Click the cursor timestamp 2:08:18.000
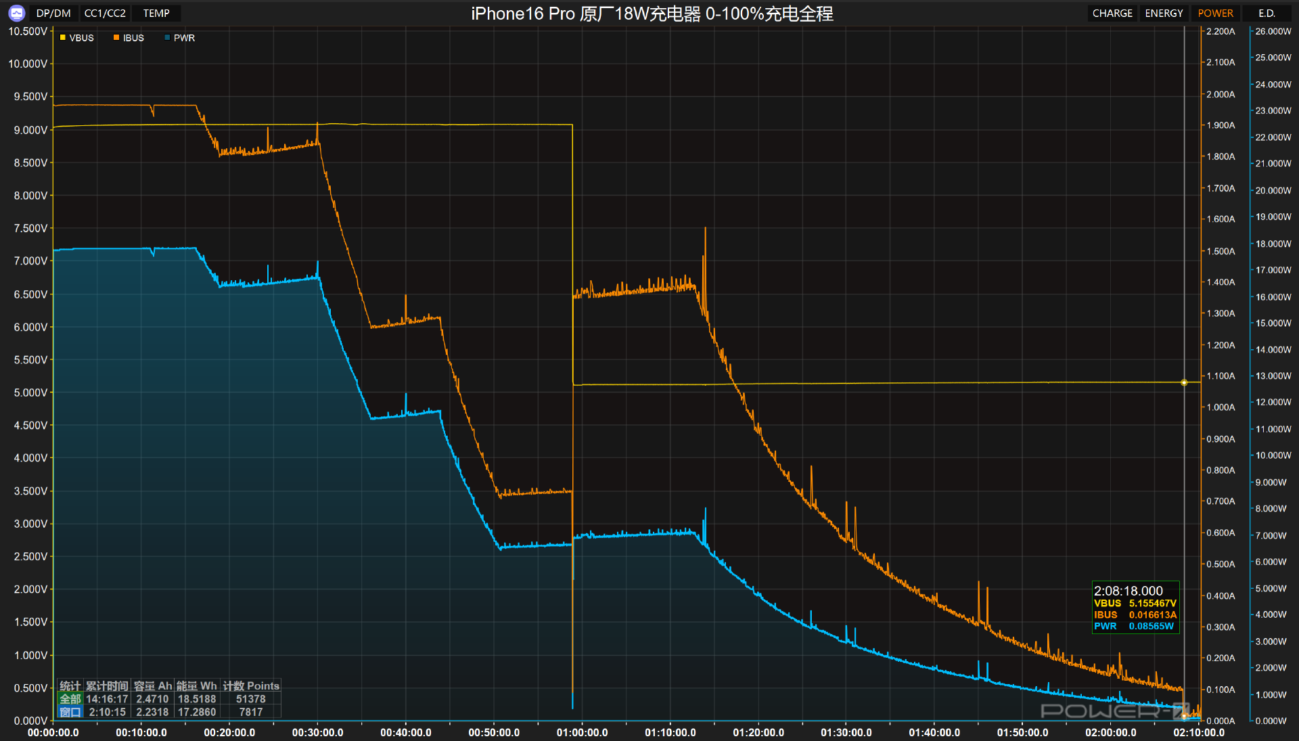This screenshot has height=741, width=1299. pyautogui.click(x=1129, y=591)
